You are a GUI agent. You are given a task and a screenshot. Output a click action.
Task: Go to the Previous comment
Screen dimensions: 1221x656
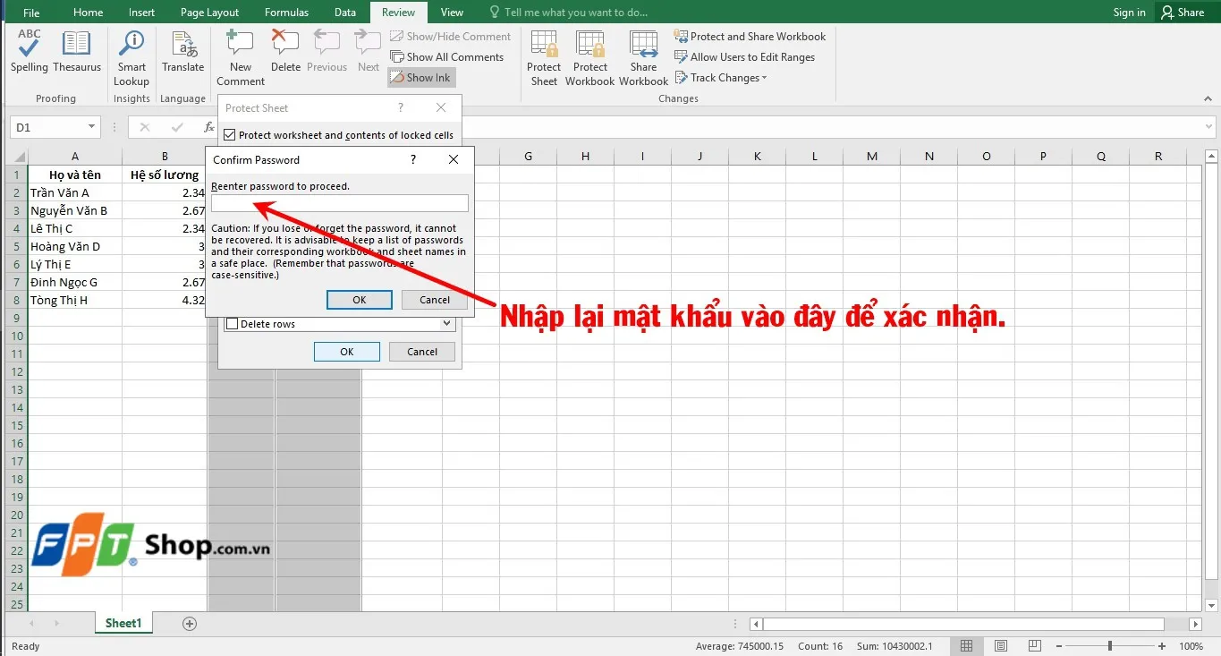[326, 51]
